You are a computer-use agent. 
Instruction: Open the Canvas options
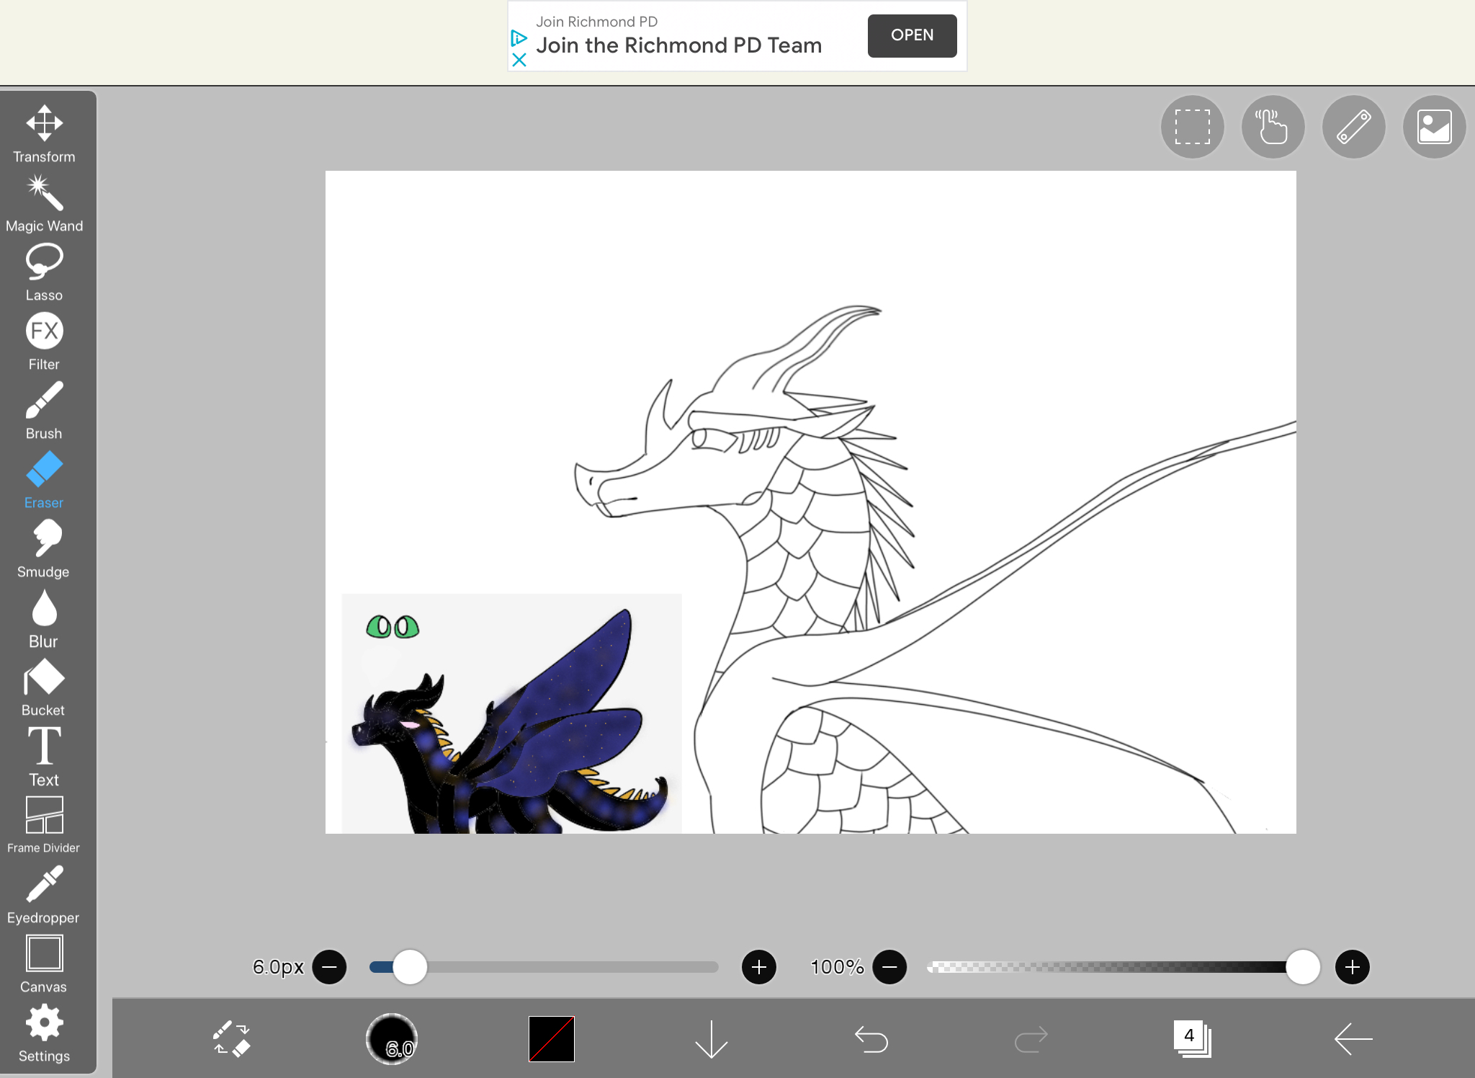coord(44,963)
